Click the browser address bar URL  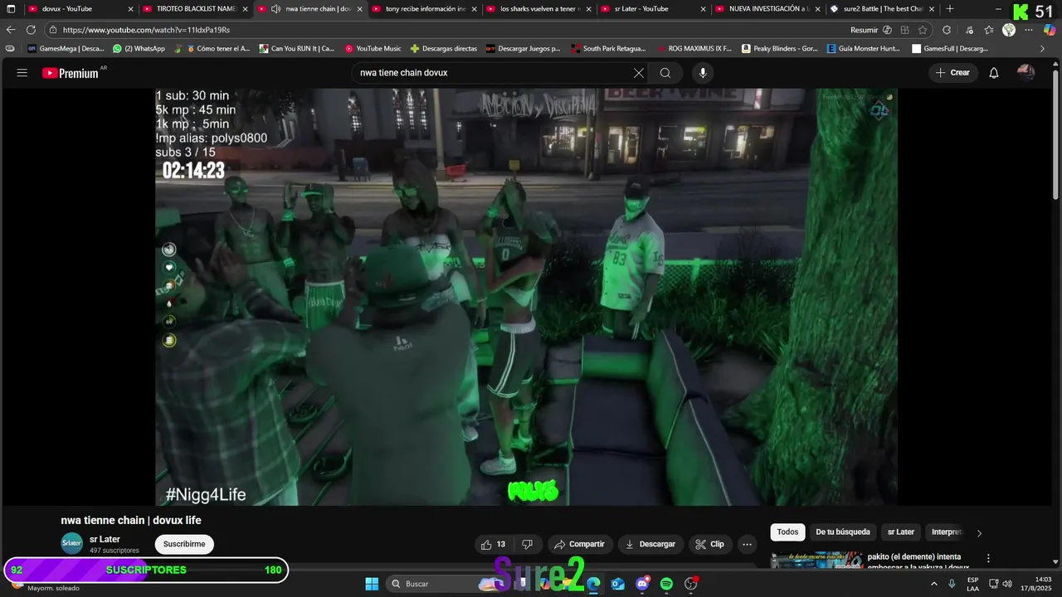point(146,30)
